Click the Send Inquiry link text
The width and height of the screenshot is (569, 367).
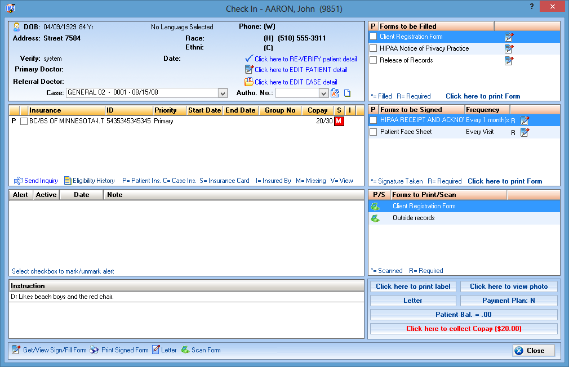[41, 181]
